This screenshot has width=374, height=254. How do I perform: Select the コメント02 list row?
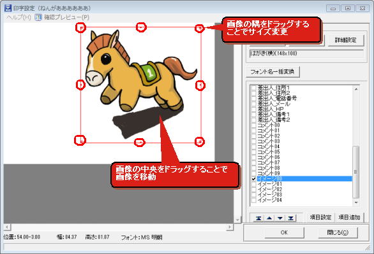pyautogui.click(x=304, y=136)
